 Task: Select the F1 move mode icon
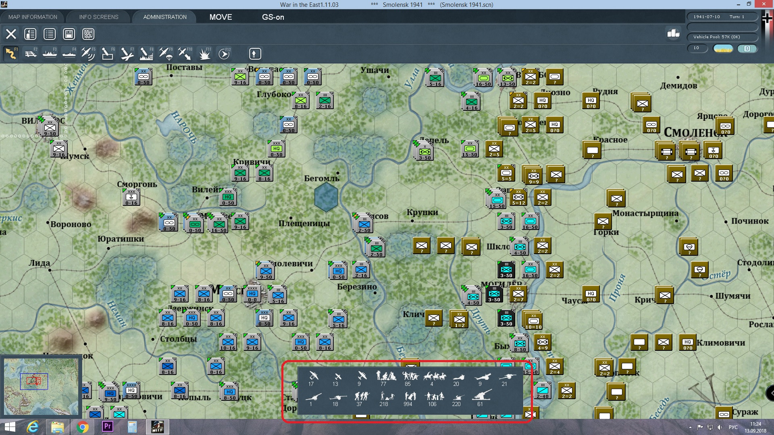pos(11,54)
